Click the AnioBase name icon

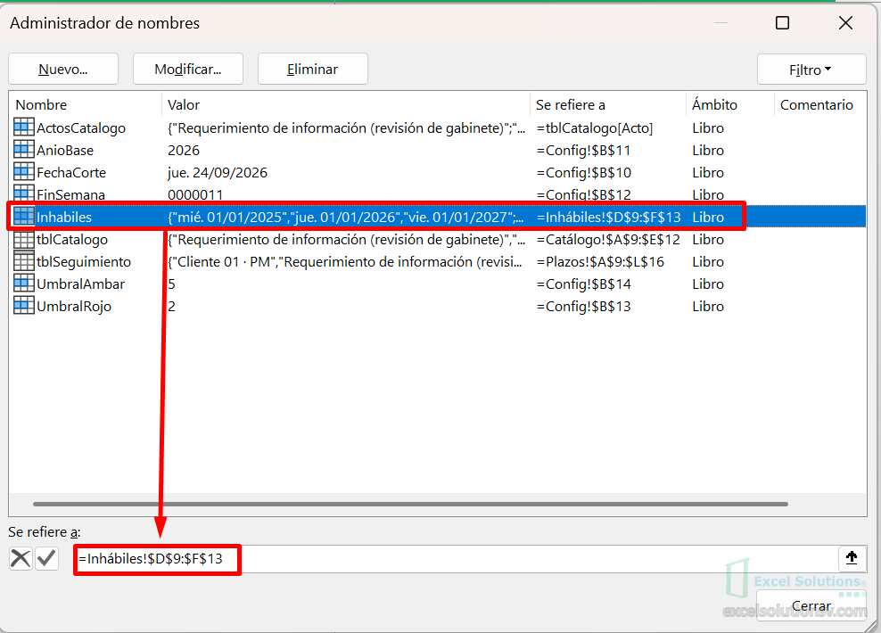tap(23, 150)
